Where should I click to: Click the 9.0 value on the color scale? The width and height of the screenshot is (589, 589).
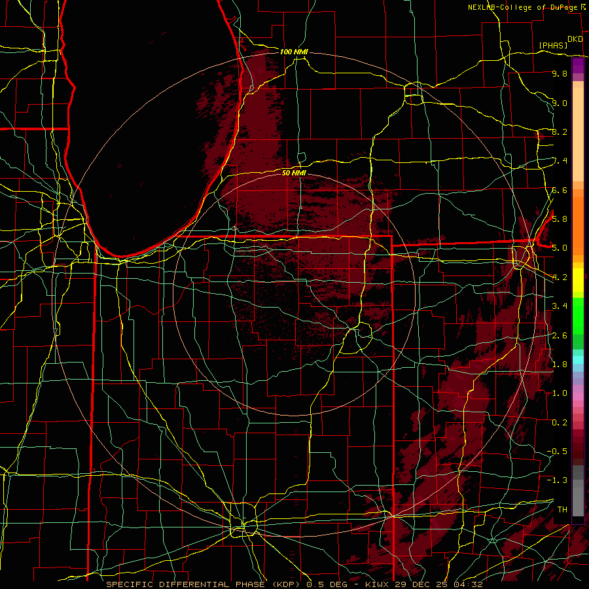tap(560, 103)
